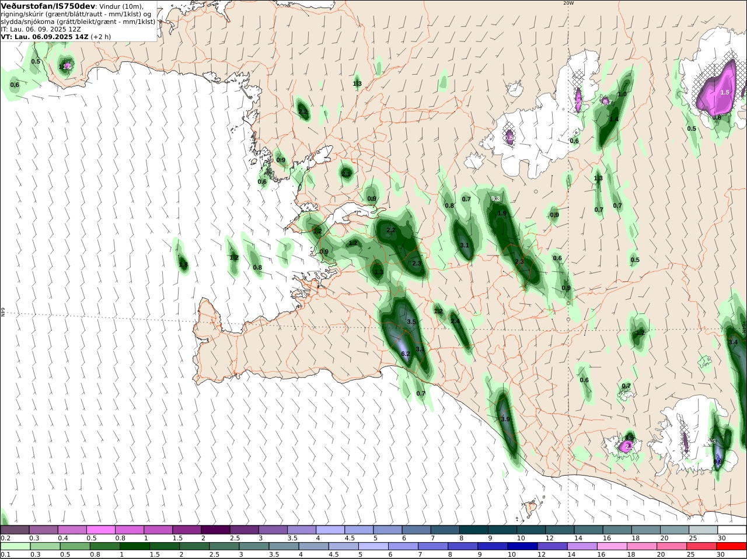The height and width of the screenshot is (559, 747).
Task: Click the 20W longitude label
Action: click(568, 3)
